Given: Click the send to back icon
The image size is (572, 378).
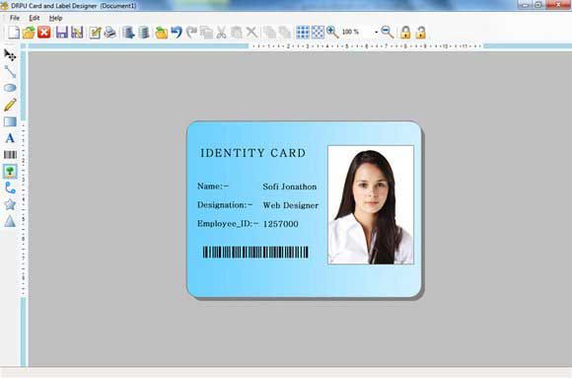Looking at the screenshot, I should coord(285,33).
